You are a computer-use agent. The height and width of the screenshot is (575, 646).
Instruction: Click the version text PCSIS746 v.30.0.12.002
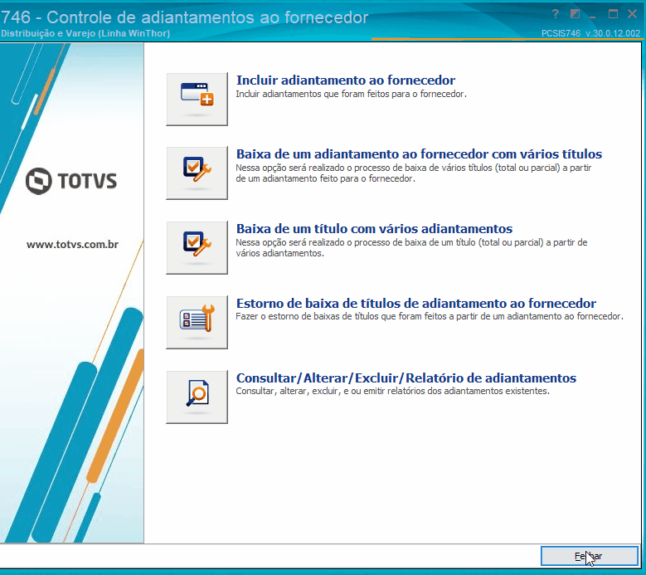pyautogui.click(x=590, y=33)
